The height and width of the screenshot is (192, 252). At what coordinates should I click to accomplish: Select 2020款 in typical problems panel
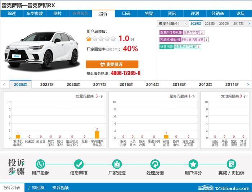[x=224, y=24]
